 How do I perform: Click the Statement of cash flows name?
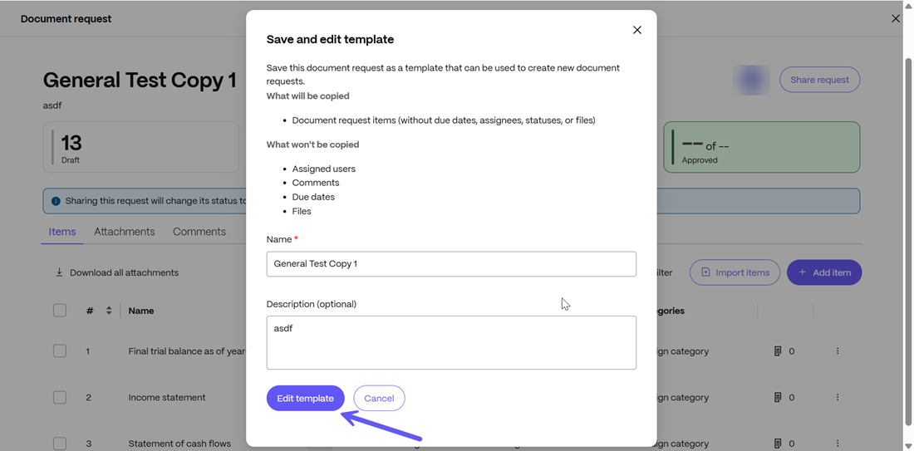(x=179, y=444)
